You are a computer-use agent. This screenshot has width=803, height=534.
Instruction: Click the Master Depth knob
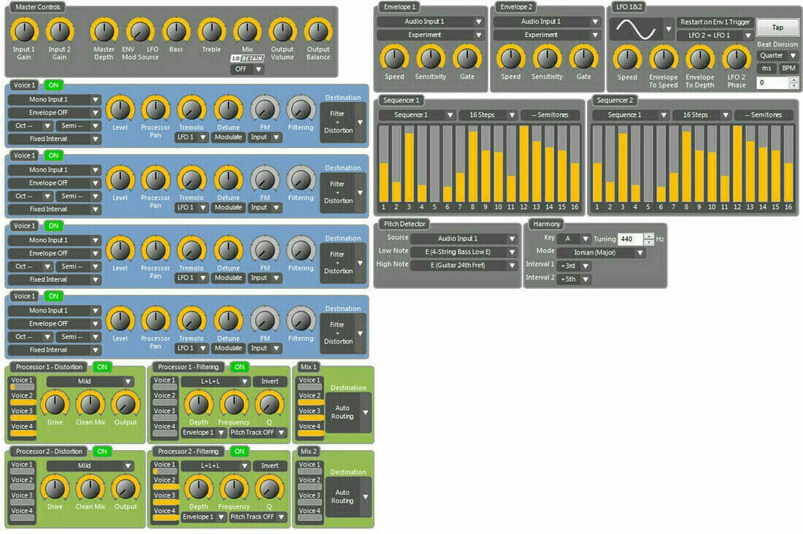pos(104,31)
